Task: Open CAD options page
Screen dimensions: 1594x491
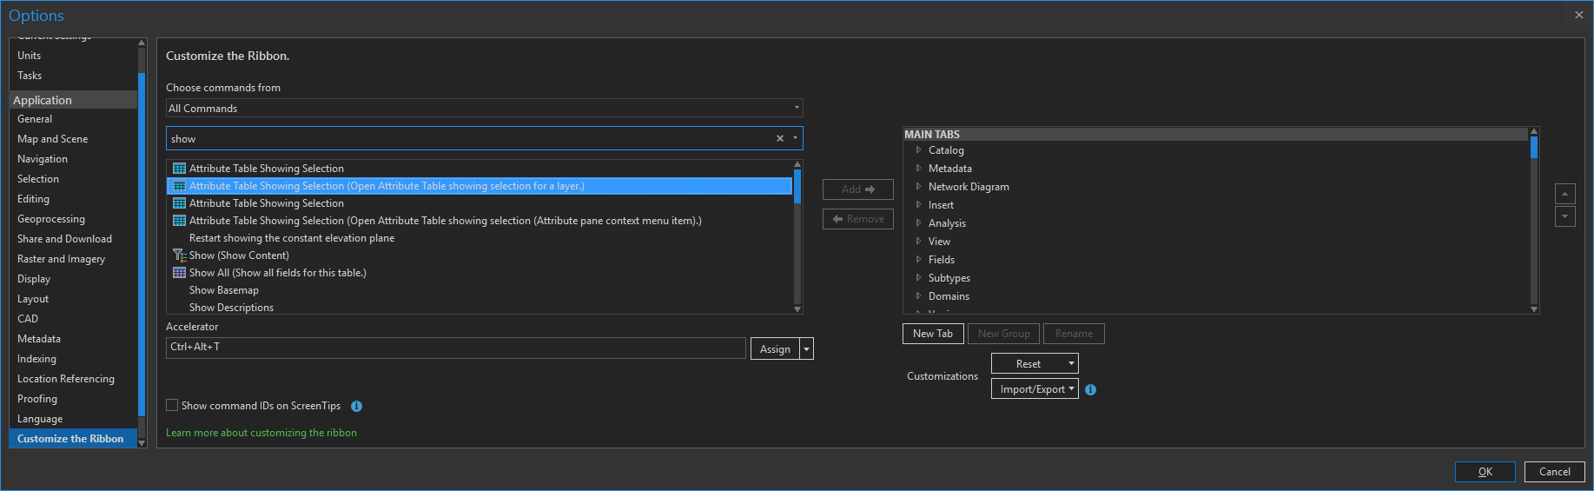Action: click(x=73, y=319)
